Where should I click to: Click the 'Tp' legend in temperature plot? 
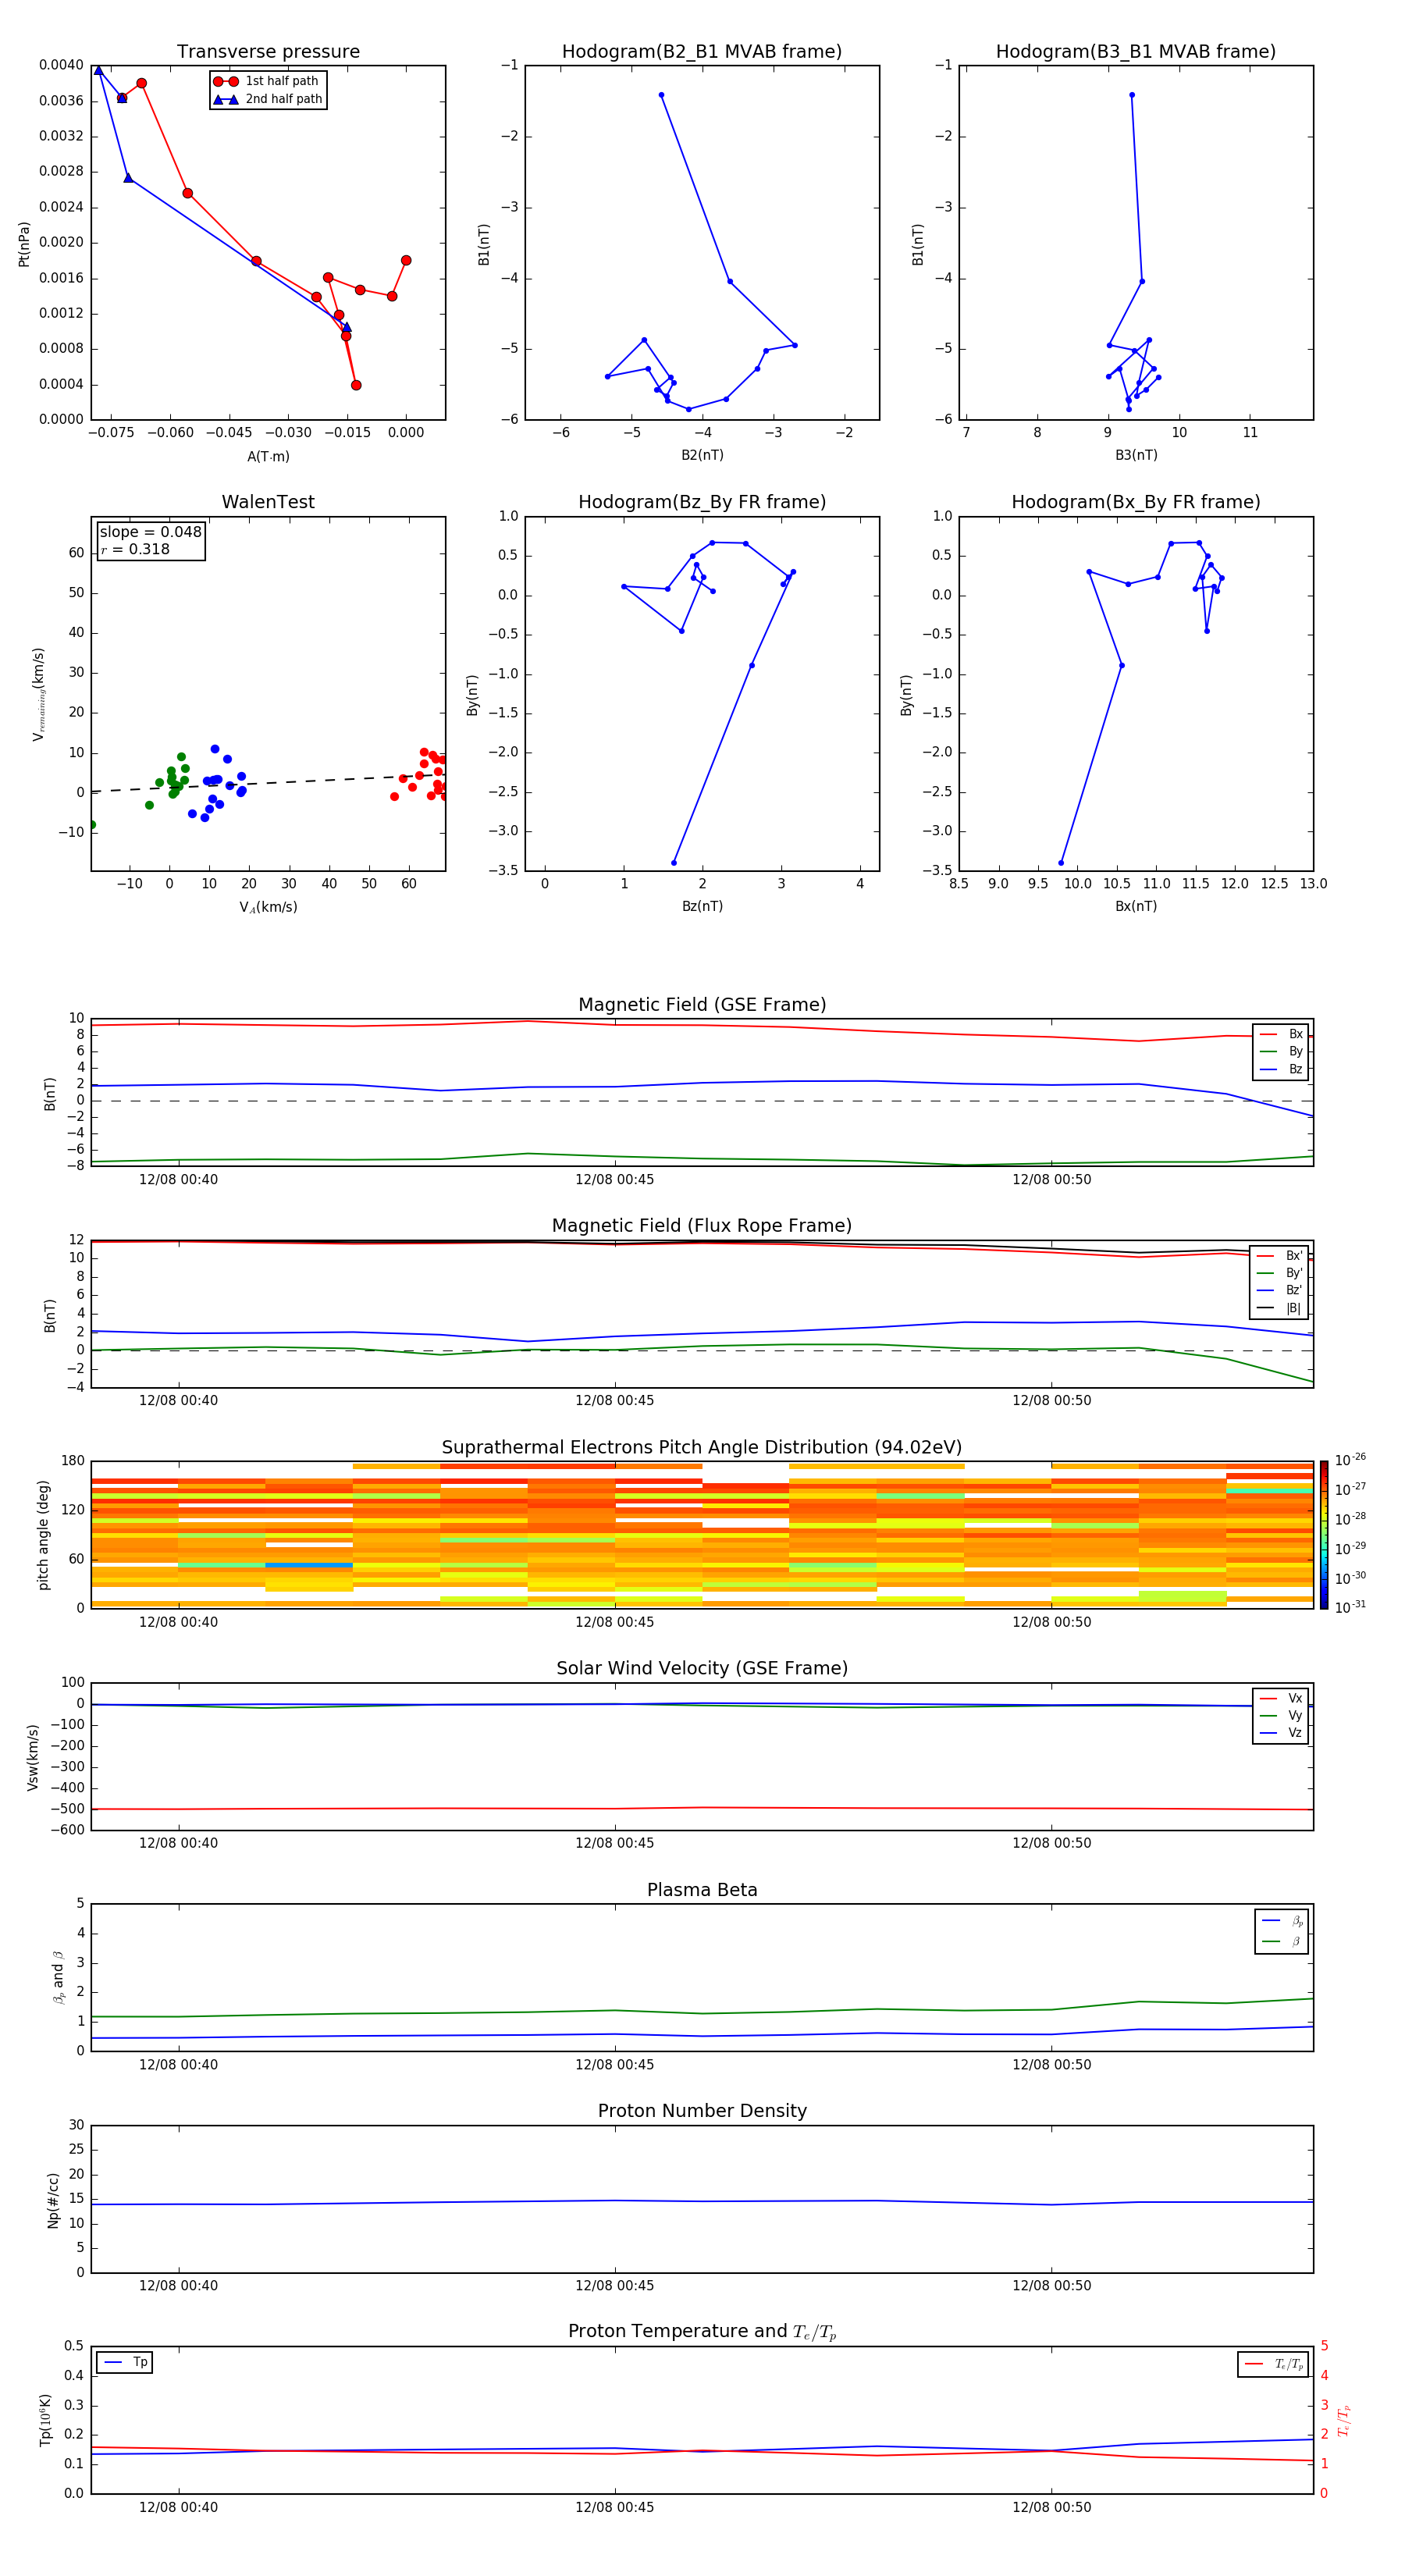pos(125,2362)
